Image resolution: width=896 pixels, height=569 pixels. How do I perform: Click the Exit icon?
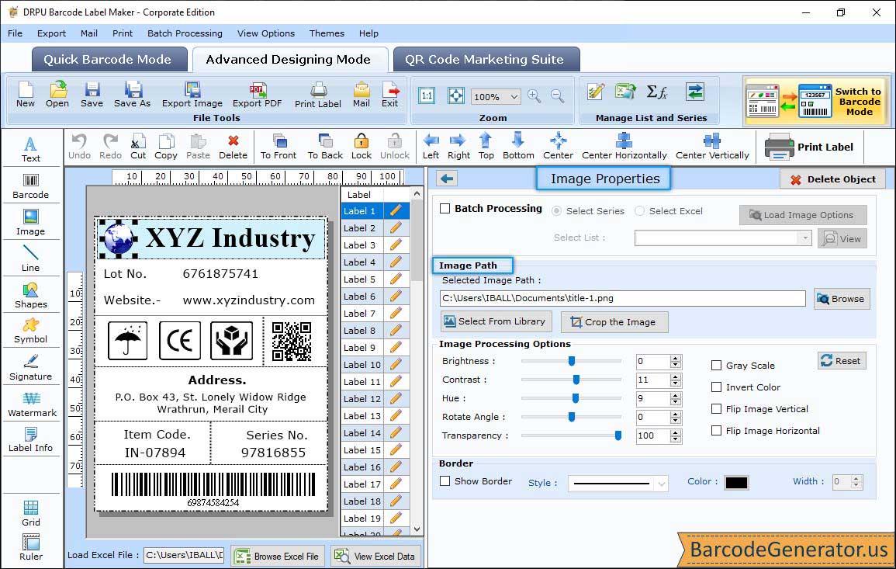pos(390,95)
